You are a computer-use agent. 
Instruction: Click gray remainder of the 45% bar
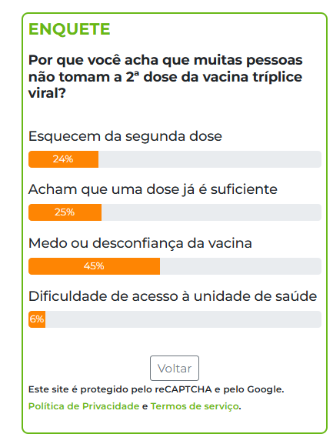coord(241,266)
